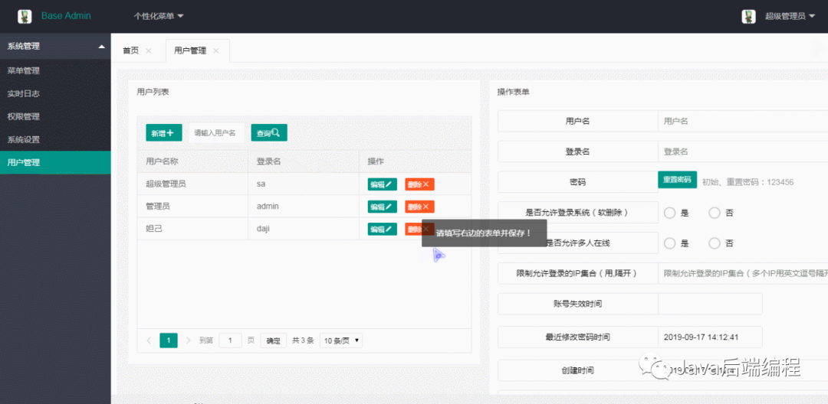This screenshot has width=828, height=404.
Task: Click the daji login name cell
Action: [x=304, y=229]
